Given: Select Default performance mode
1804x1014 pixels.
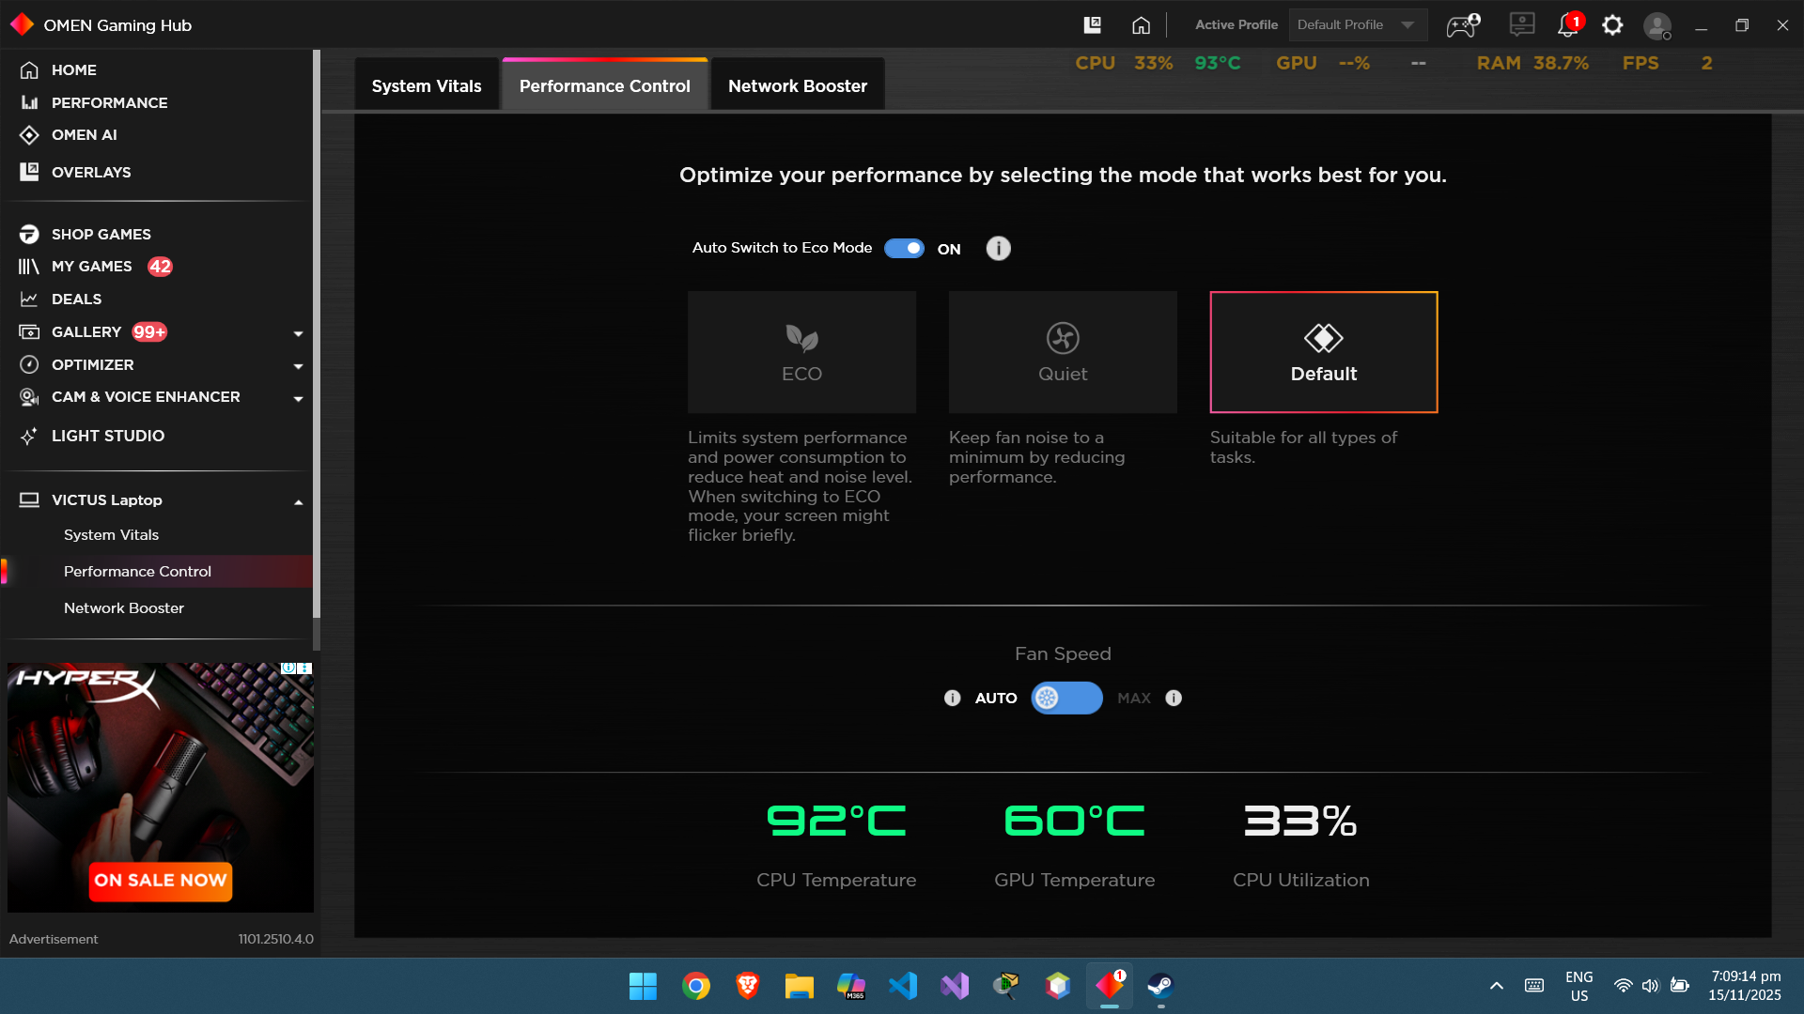Looking at the screenshot, I should [x=1324, y=352].
